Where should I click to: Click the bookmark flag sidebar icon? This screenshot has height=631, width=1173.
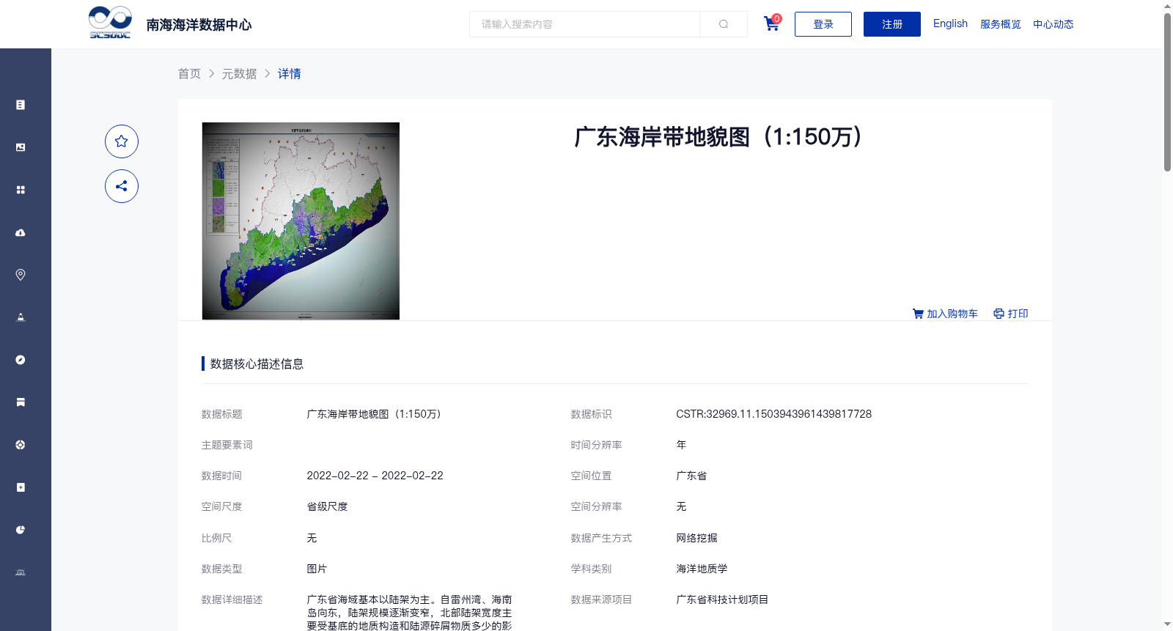[21, 402]
